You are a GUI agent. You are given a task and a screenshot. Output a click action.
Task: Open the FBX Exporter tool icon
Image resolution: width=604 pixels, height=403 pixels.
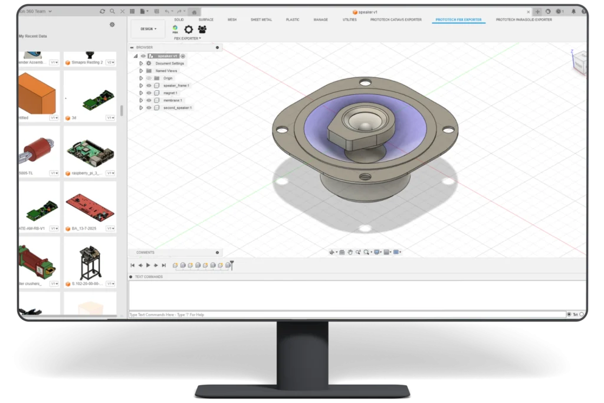[x=175, y=28]
